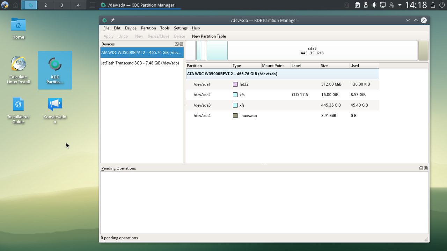Open the clipboard tray icon

tap(357, 5)
